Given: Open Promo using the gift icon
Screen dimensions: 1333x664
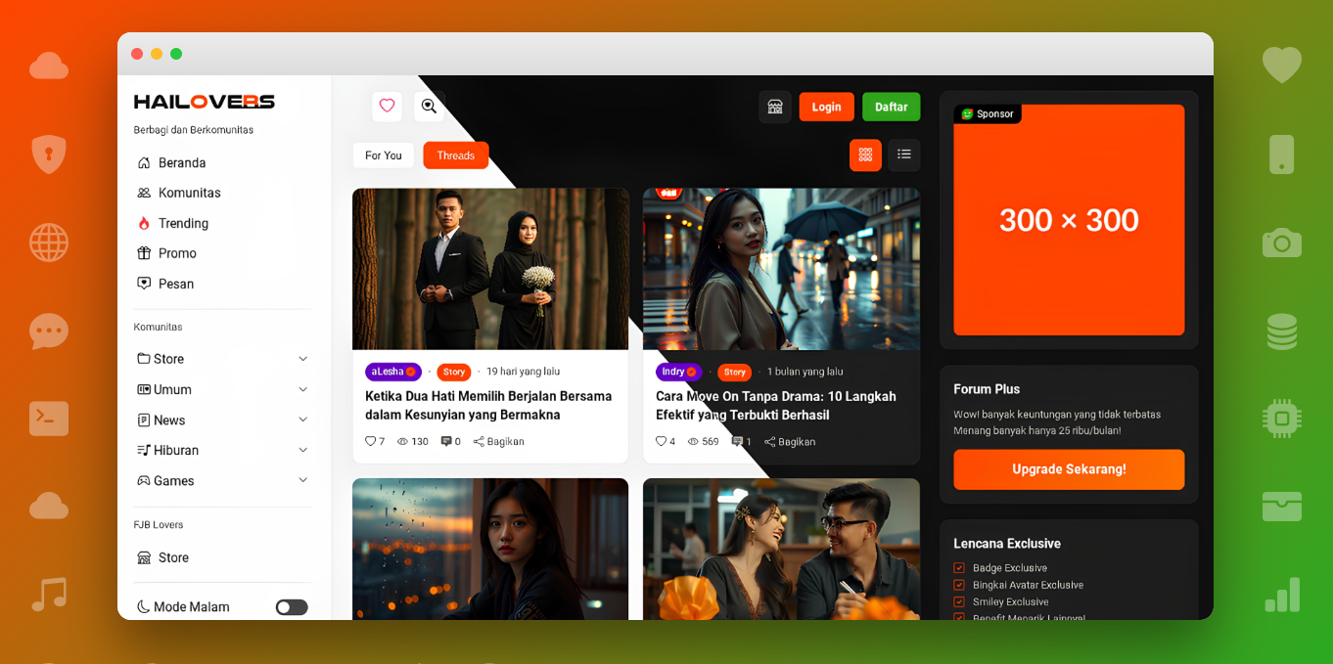Looking at the screenshot, I should (144, 253).
